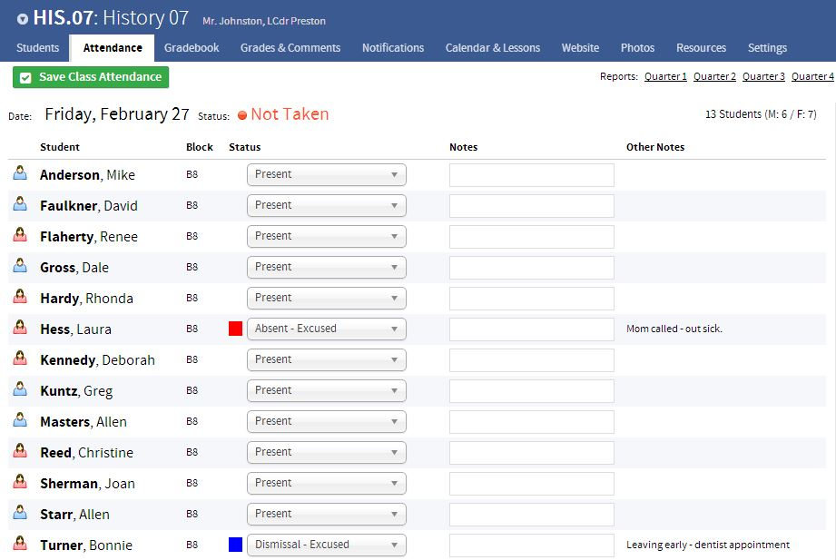Viewport: 836px width, 560px height.
Task: Click the notes field for Greg Kuntz
Action: click(x=532, y=391)
